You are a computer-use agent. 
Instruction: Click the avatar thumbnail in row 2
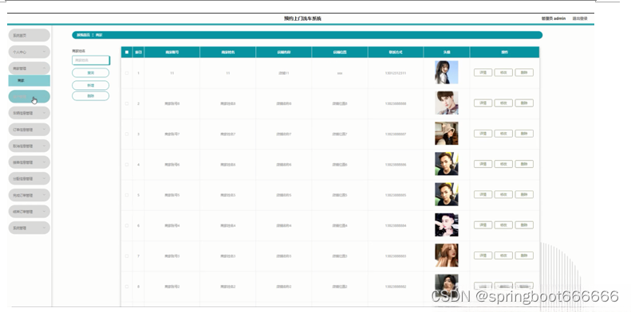click(x=446, y=103)
